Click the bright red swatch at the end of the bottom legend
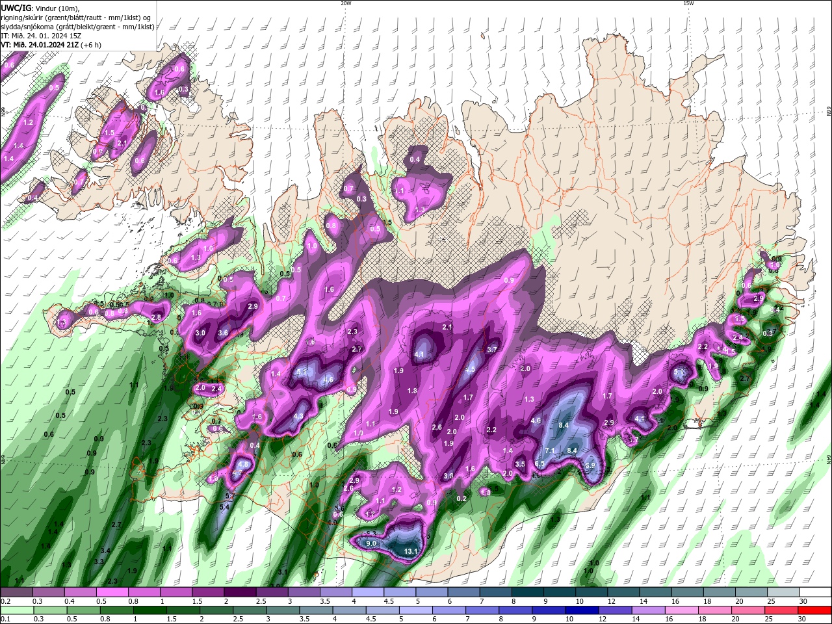The height and width of the screenshot is (624, 832). 814,610
